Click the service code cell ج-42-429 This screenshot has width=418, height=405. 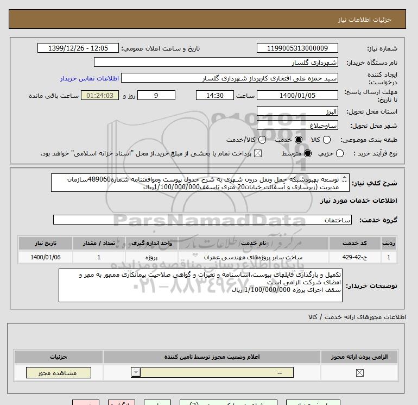point(354,257)
